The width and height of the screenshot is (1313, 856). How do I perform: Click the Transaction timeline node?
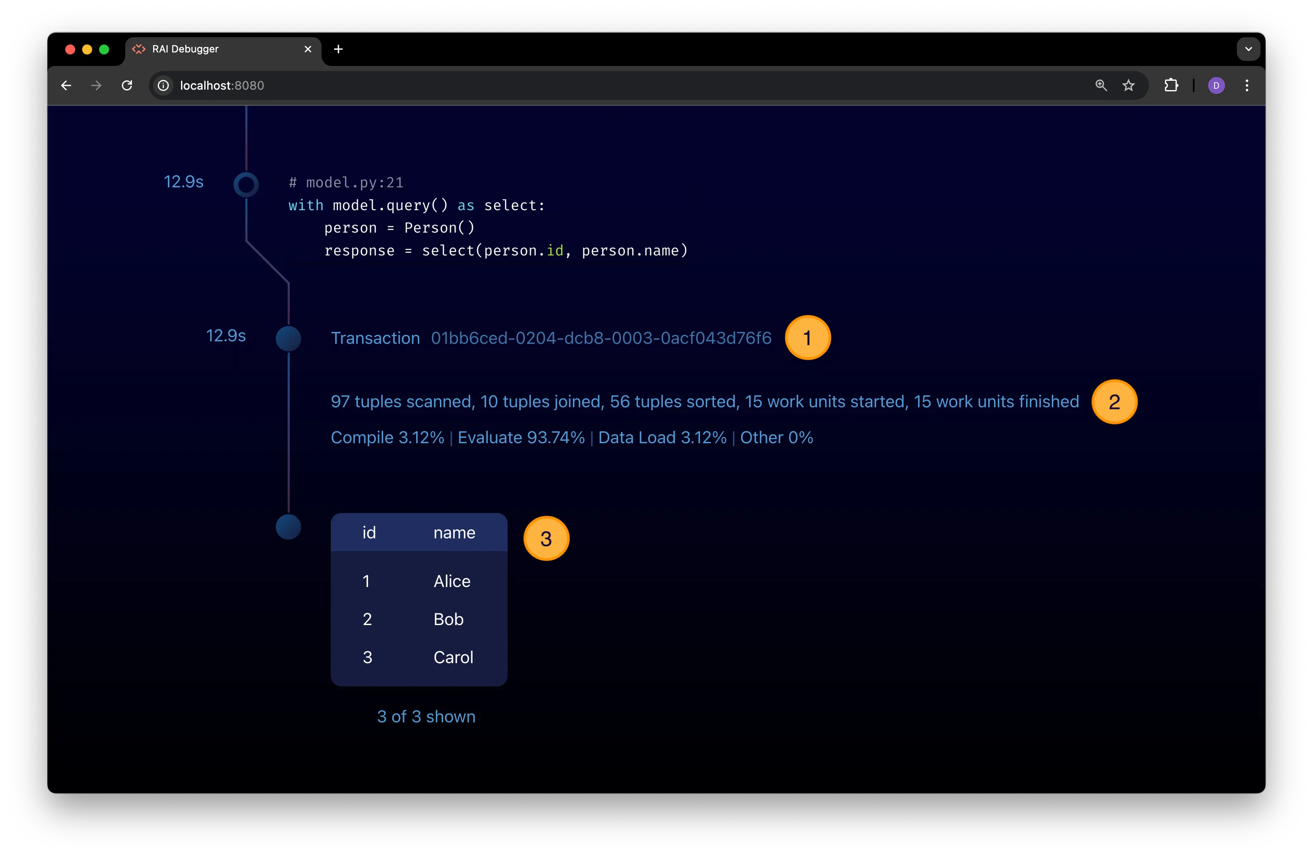288,339
